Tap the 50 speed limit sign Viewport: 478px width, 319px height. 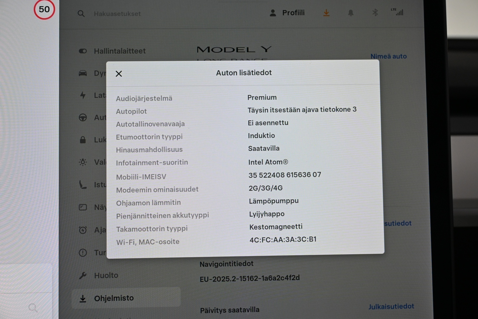(x=44, y=9)
